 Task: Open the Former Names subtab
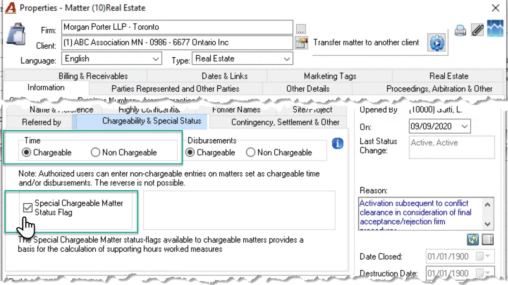pyautogui.click(x=236, y=109)
